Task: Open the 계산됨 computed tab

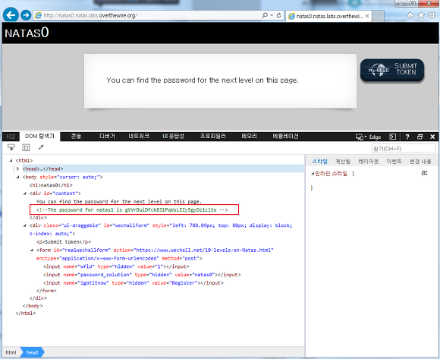Action: tap(343, 161)
